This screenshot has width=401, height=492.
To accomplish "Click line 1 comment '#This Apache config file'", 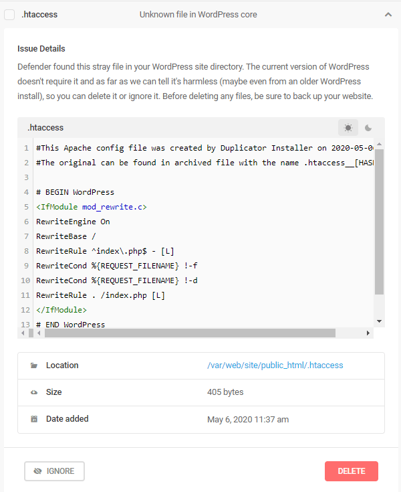I will (205, 148).
